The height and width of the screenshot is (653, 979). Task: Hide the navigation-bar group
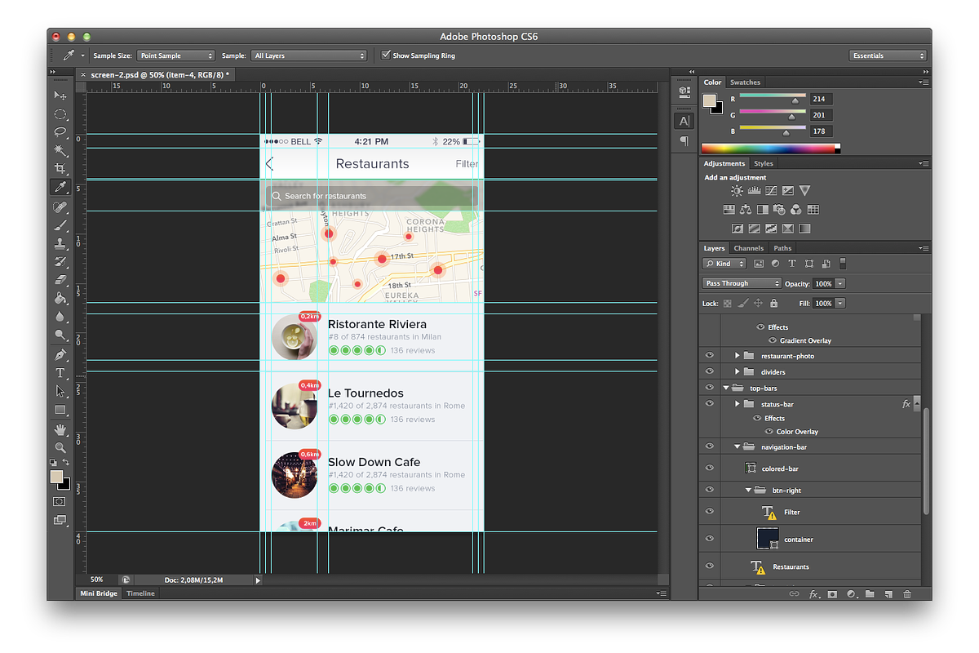click(x=709, y=446)
